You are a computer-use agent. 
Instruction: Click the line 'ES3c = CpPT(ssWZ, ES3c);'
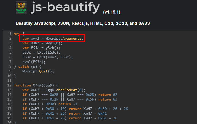pyautogui.click(x=48, y=57)
